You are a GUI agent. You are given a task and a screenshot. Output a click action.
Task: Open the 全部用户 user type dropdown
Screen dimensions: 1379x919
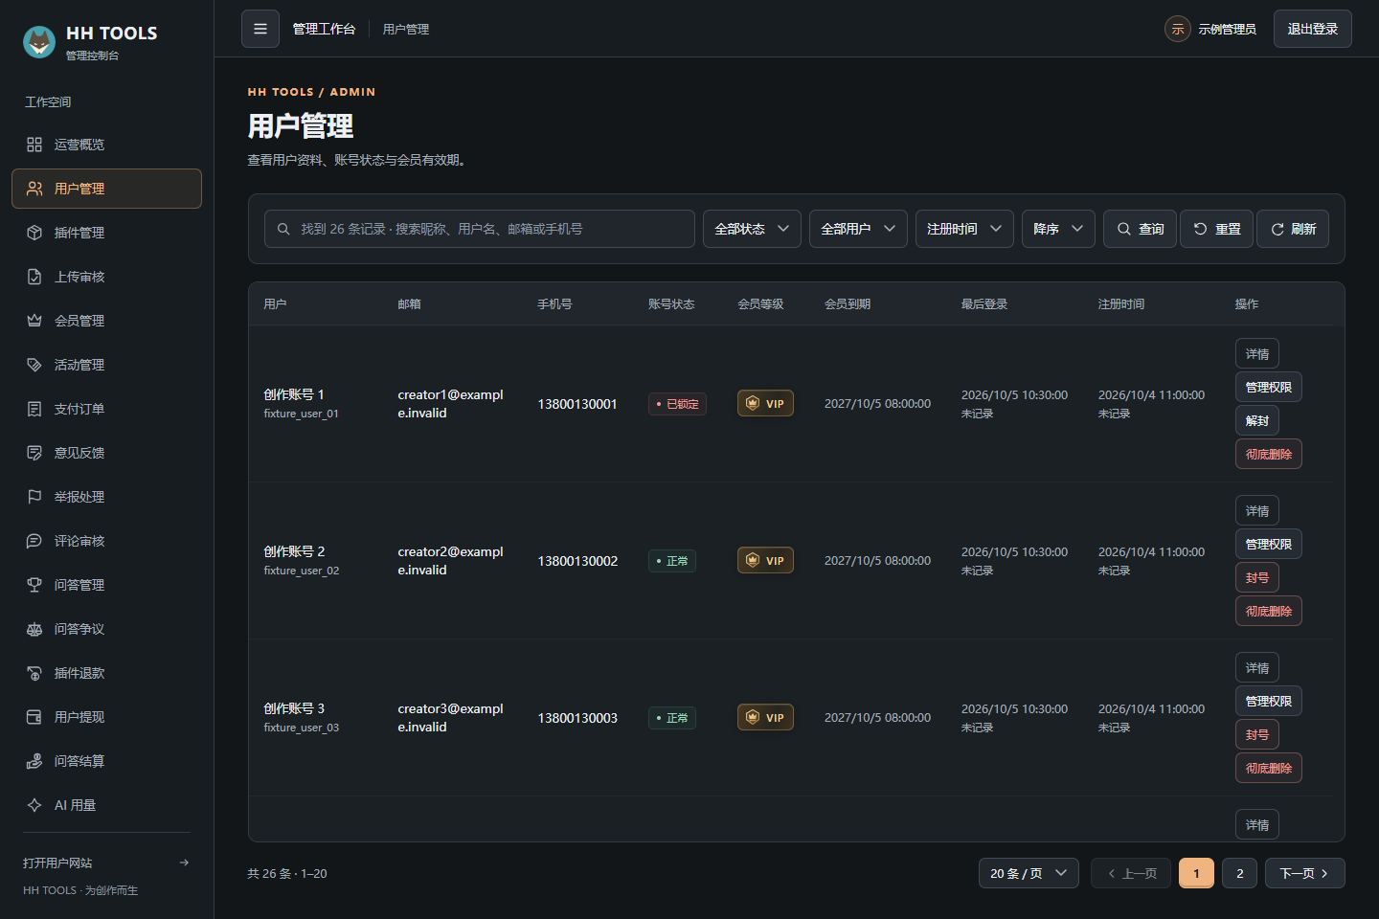(858, 229)
